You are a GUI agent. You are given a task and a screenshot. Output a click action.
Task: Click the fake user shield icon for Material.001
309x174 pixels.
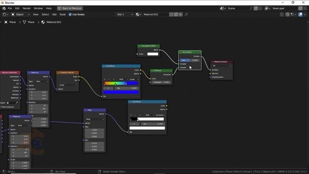pos(171,14)
